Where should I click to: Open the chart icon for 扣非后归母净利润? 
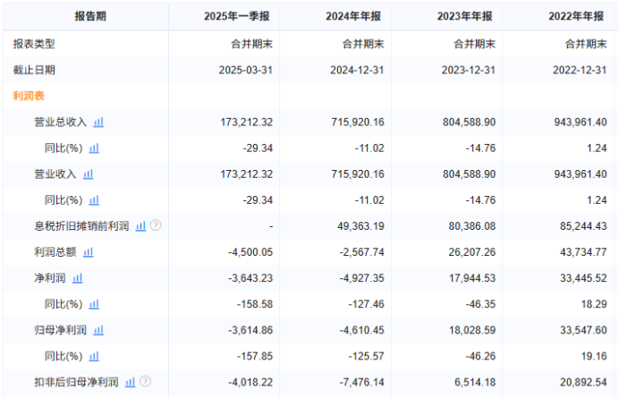click(x=131, y=382)
